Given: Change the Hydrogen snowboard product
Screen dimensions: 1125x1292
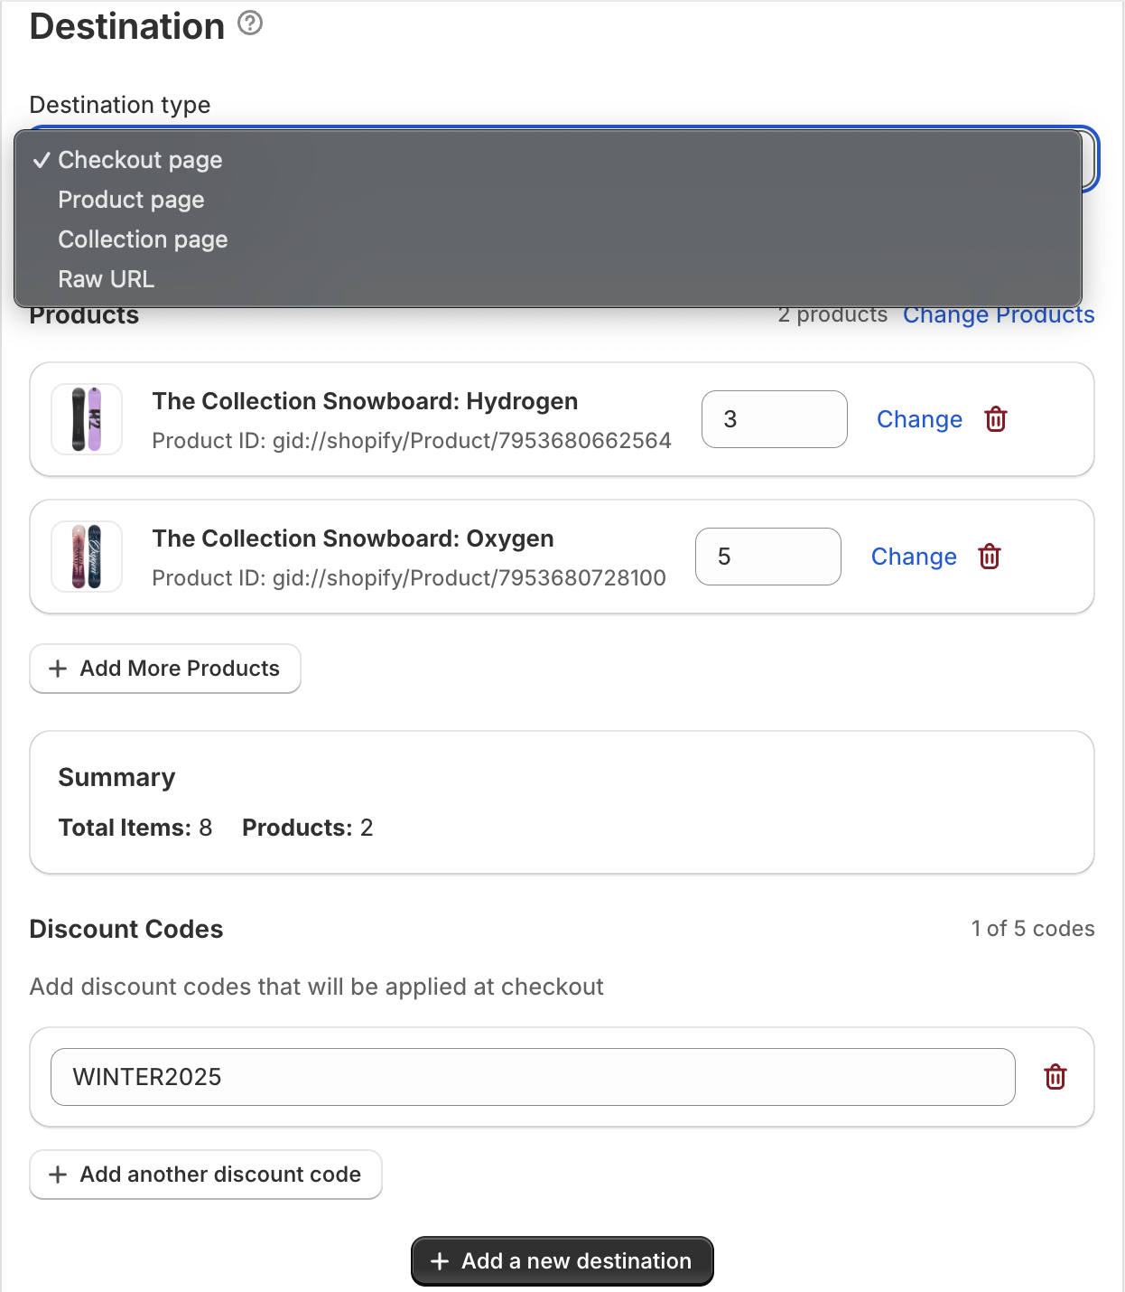Looking at the screenshot, I should pos(919,419).
